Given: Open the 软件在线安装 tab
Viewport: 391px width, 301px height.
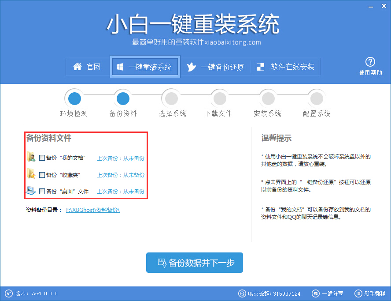Looking at the screenshot, I should (x=286, y=67).
